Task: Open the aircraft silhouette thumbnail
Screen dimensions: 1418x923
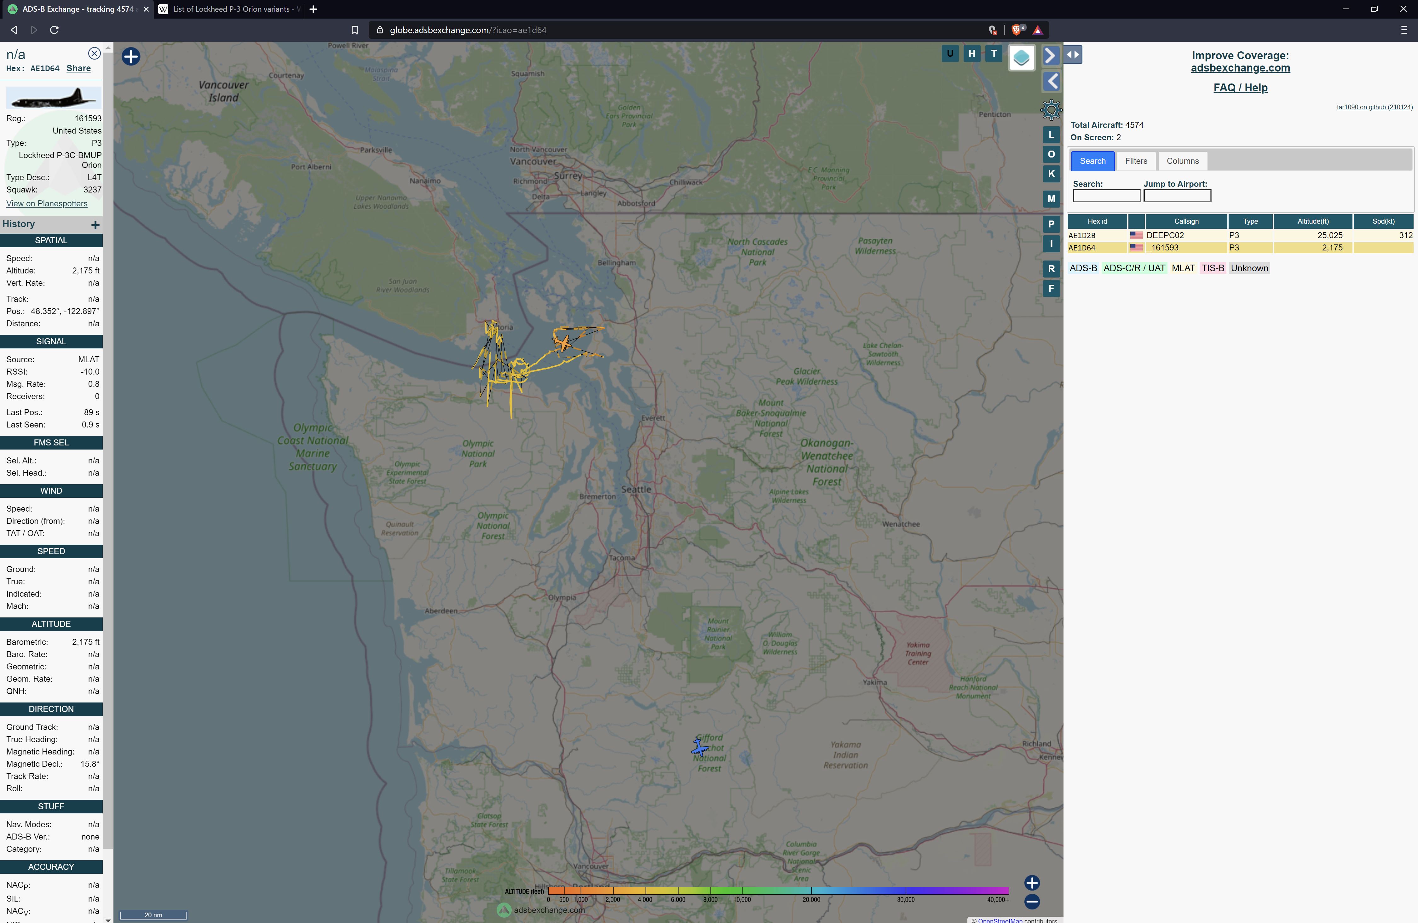Action: tap(54, 98)
